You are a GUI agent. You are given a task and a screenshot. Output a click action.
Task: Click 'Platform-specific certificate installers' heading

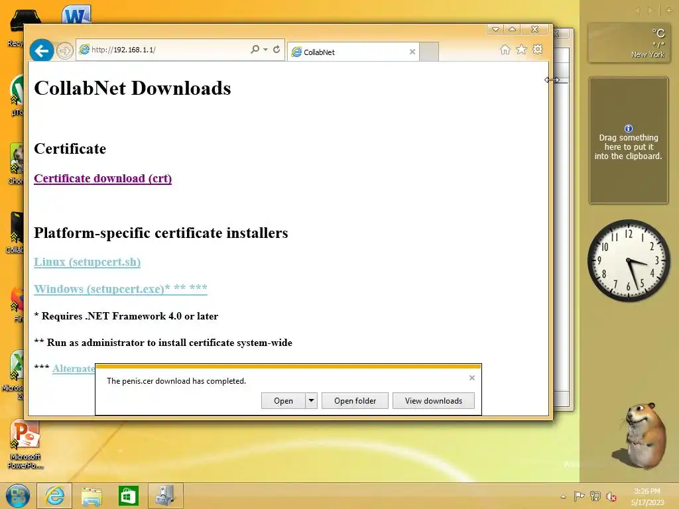tap(161, 233)
